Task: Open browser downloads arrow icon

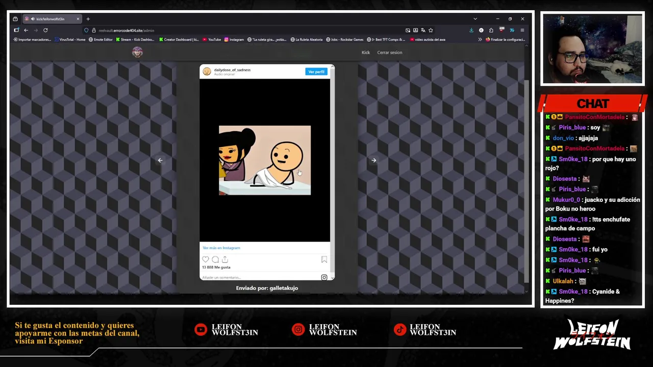Action: 471,30
